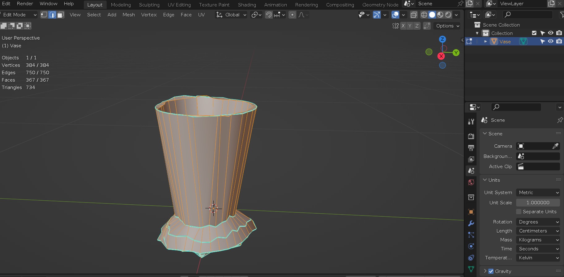Click the mesh mirror butterfly icon

[x=395, y=26]
